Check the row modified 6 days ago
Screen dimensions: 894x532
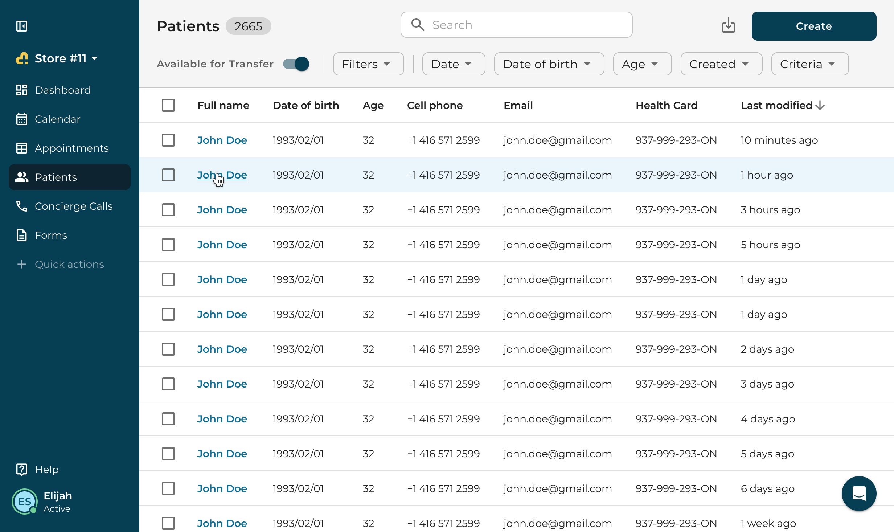tap(168, 488)
